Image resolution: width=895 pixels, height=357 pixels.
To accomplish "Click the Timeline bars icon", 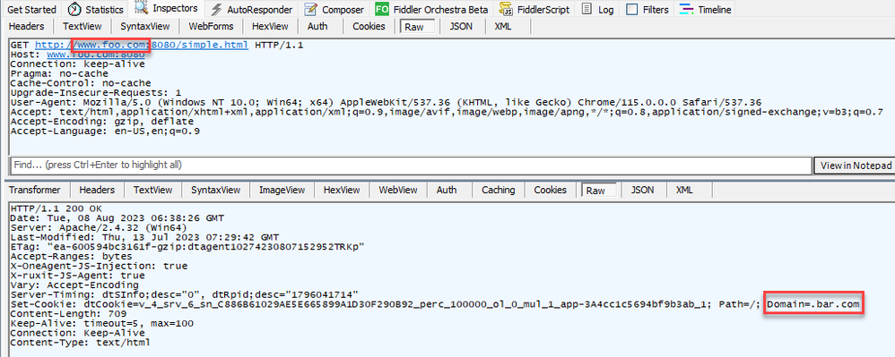I will (x=687, y=9).
